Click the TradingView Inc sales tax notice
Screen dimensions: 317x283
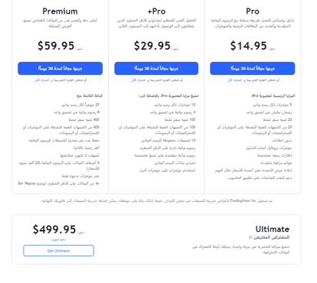click(x=156, y=201)
